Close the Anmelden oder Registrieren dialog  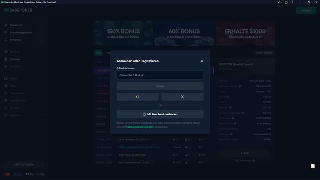(x=202, y=61)
